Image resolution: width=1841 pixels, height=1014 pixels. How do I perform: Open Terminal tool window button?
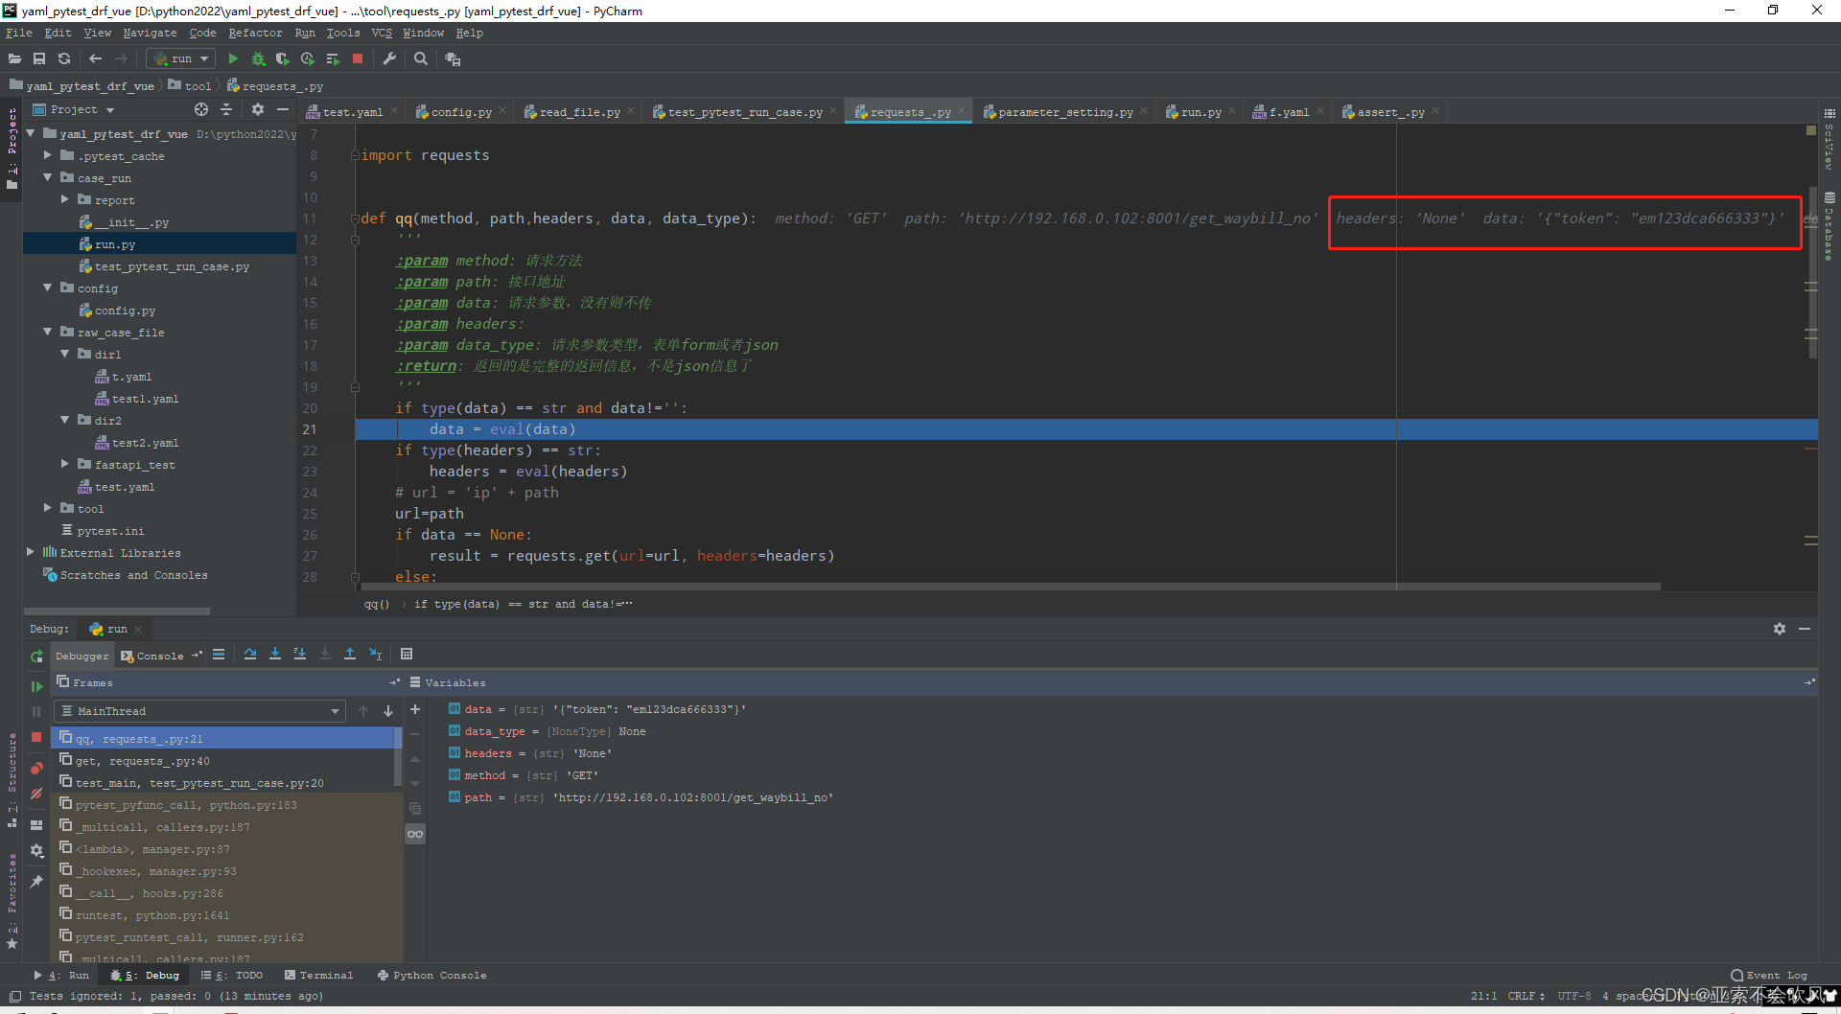coord(319,975)
